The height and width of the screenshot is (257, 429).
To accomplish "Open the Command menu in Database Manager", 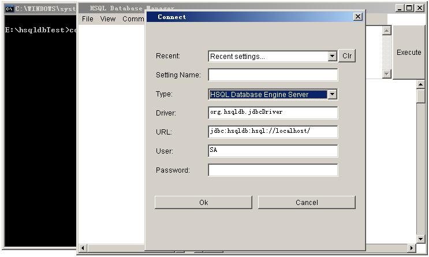I will (x=133, y=19).
